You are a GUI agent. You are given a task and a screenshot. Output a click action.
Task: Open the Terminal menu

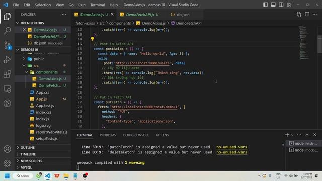point(97,5)
